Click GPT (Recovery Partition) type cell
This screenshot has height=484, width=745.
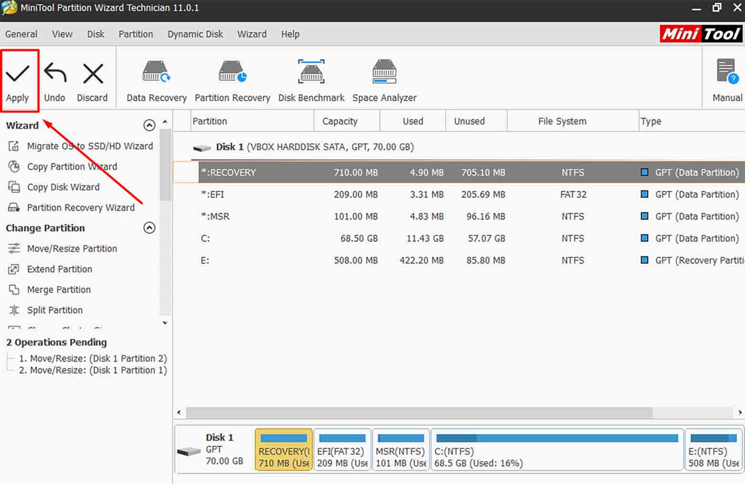pos(700,260)
